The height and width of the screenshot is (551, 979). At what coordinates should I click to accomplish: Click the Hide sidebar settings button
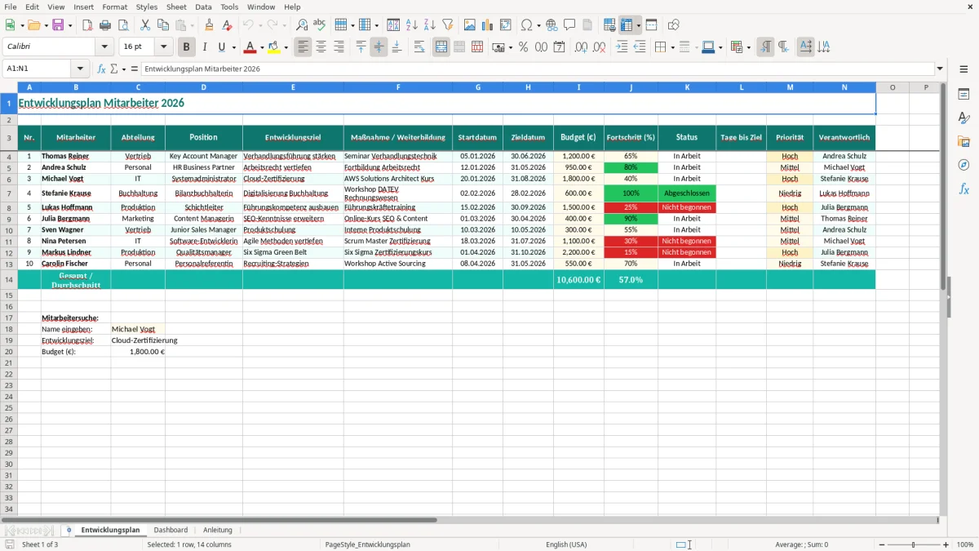(963, 70)
